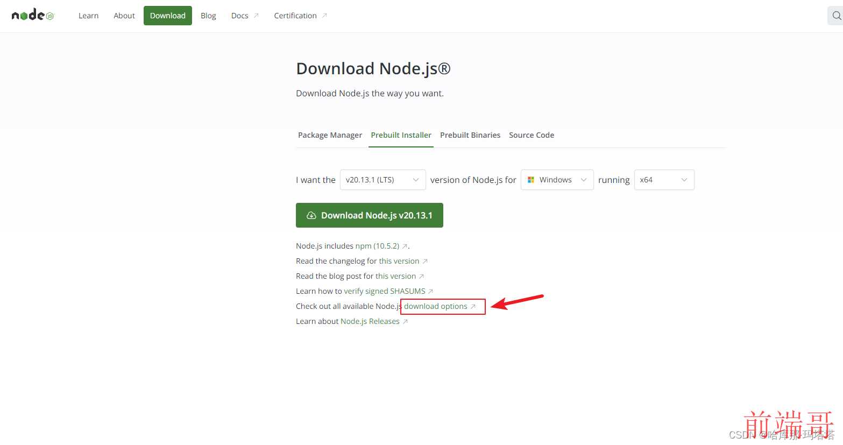Open the Docs nav link
Viewport: 843px width, 445px height.
pos(240,16)
